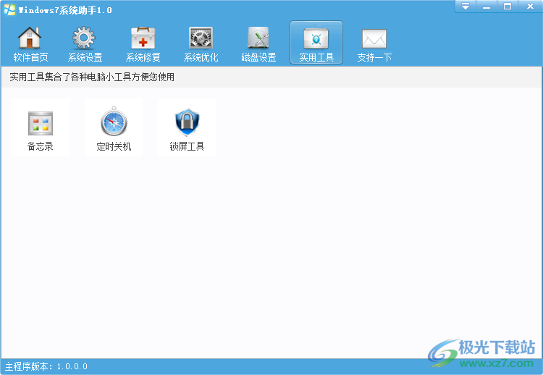The width and height of the screenshot is (543, 375).
Task: Open the 支持一下 envelope tab
Action: (x=374, y=43)
